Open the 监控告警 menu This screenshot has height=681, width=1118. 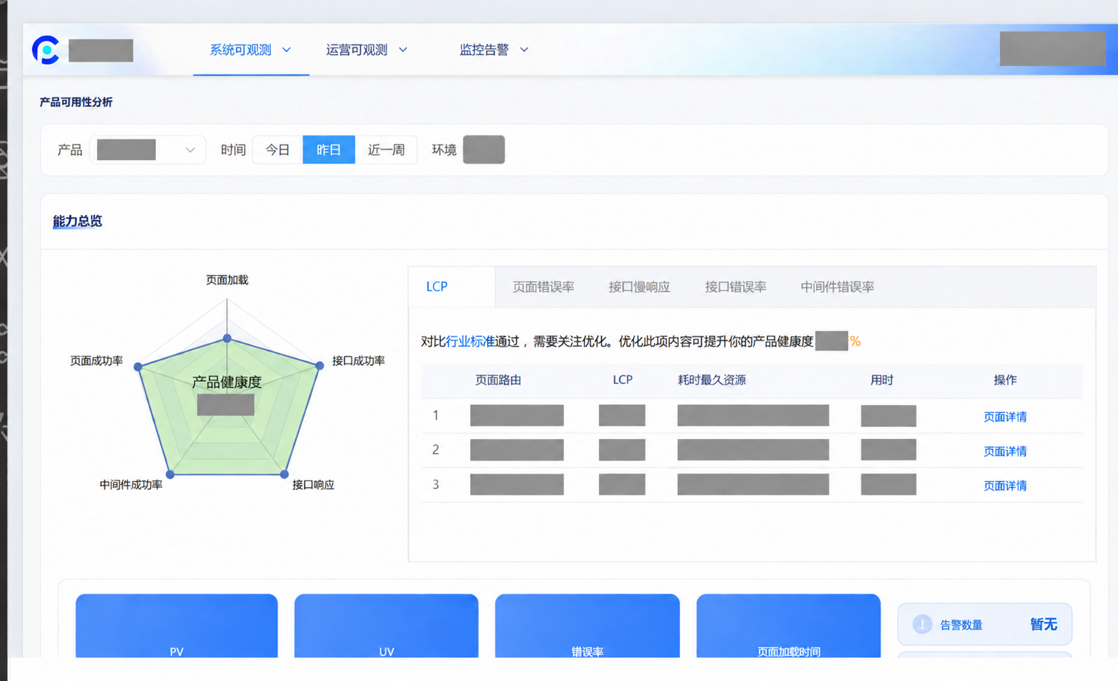click(x=493, y=50)
